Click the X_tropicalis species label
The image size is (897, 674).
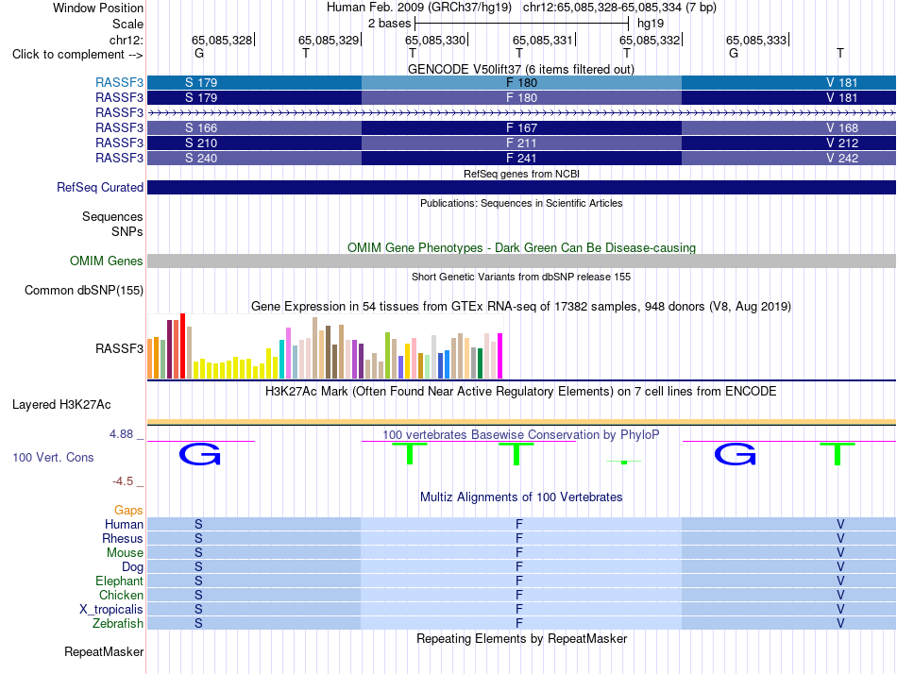111,610
